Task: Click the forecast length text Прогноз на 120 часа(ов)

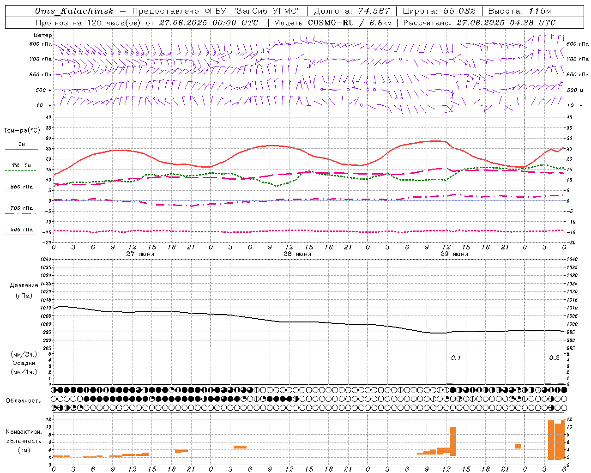Action: click(89, 23)
